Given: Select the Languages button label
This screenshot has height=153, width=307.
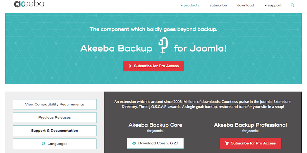Looking at the screenshot, I should pyautogui.click(x=58, y=144).
